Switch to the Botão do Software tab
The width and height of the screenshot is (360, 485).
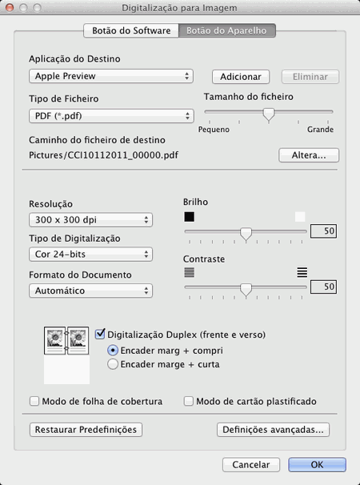click(131, 30)
